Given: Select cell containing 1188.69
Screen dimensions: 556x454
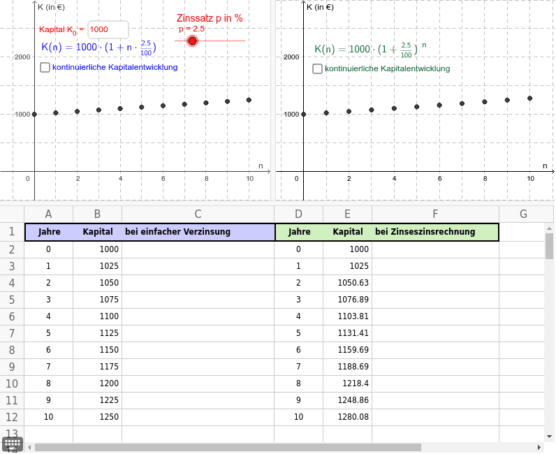Looking at the screenshot, I should click(x=348, y=367).
